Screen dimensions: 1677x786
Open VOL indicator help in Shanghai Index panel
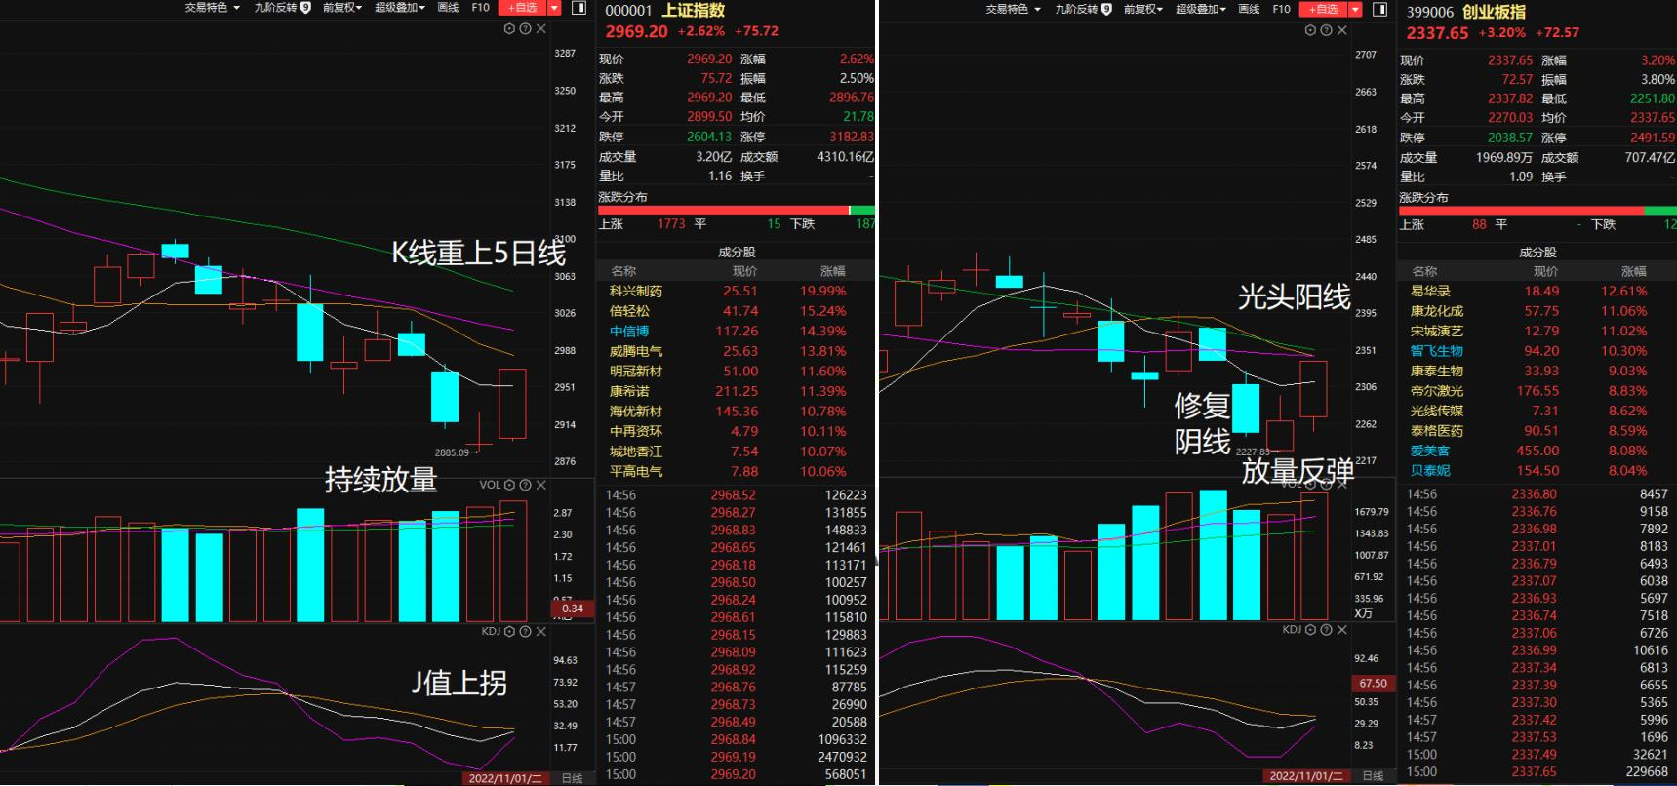point(525,485)
